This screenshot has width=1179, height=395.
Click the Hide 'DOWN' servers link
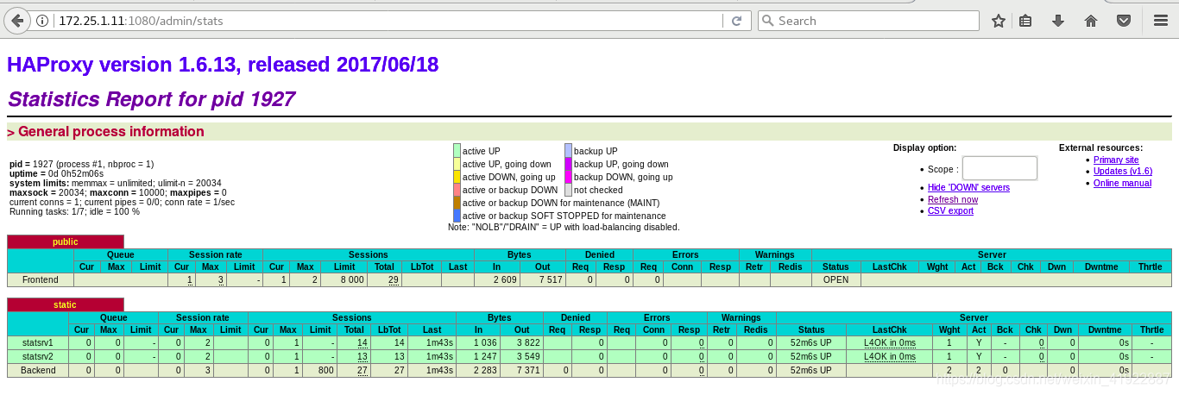coord(968,188)
